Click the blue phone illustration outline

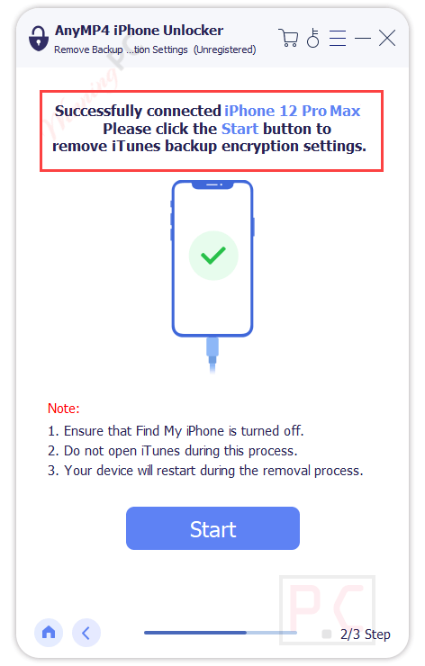pos(212,258)
